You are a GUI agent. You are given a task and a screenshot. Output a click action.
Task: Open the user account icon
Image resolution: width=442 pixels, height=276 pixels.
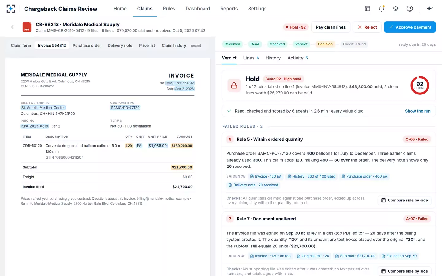(410, 9)
